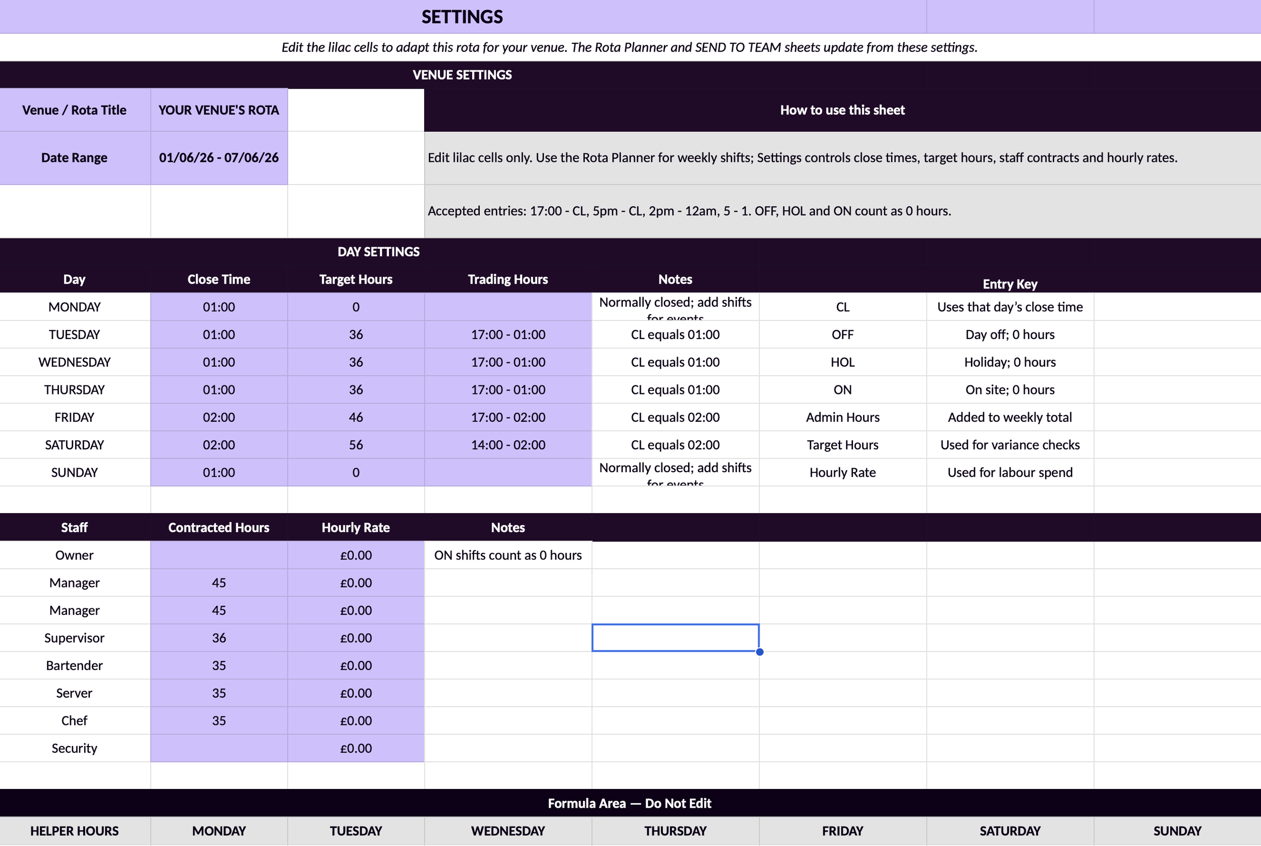Select Saturday's close time cell

click(x=219, y=444)
